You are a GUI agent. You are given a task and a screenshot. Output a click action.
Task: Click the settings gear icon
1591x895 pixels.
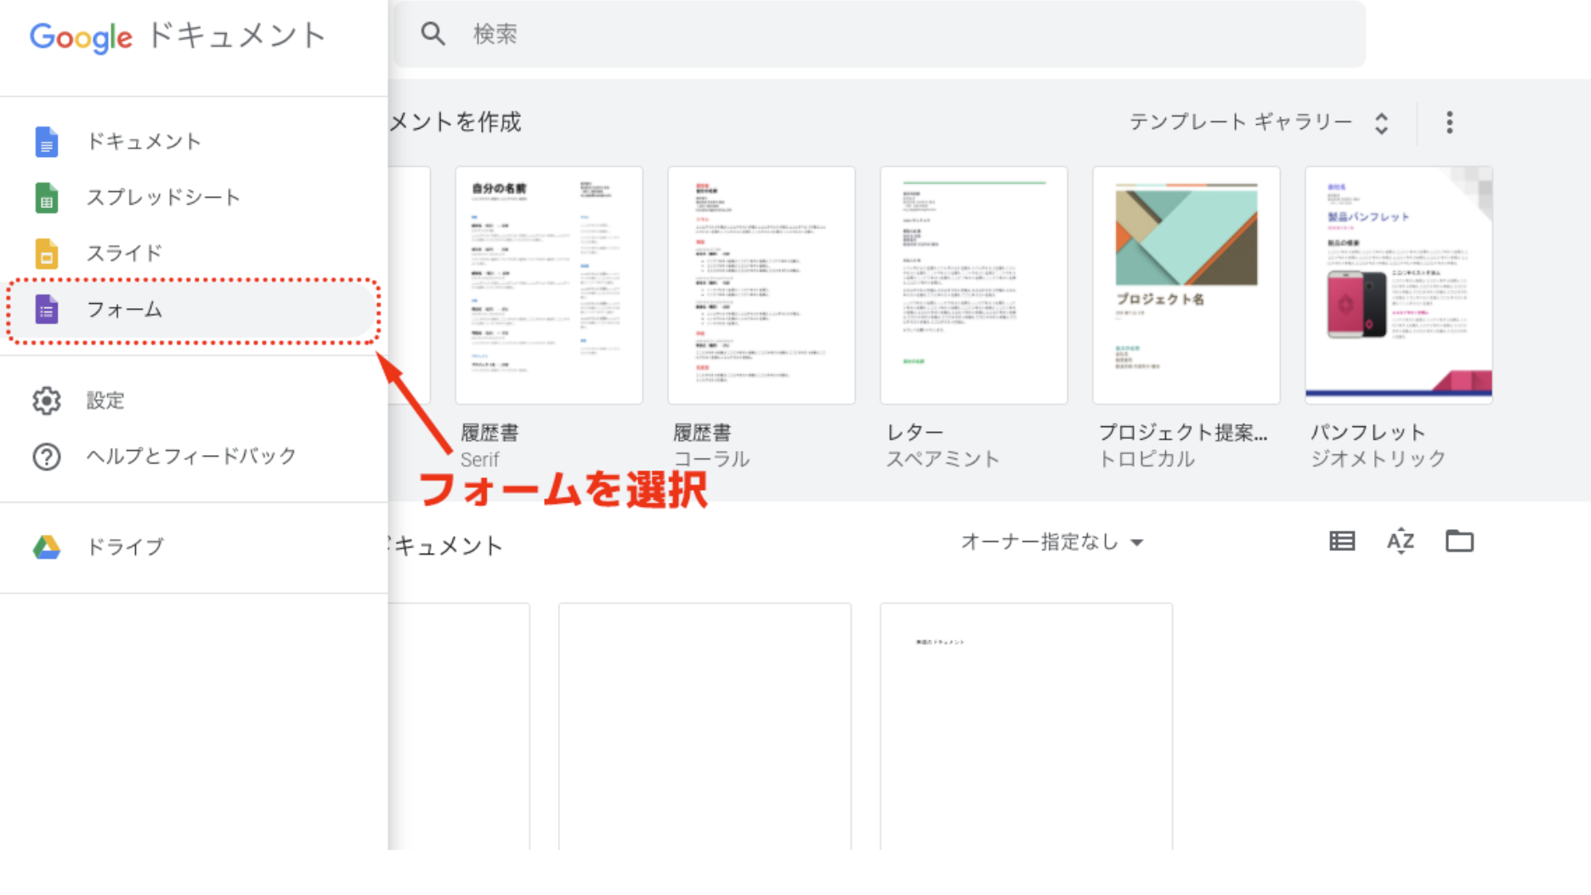point(47,401)
